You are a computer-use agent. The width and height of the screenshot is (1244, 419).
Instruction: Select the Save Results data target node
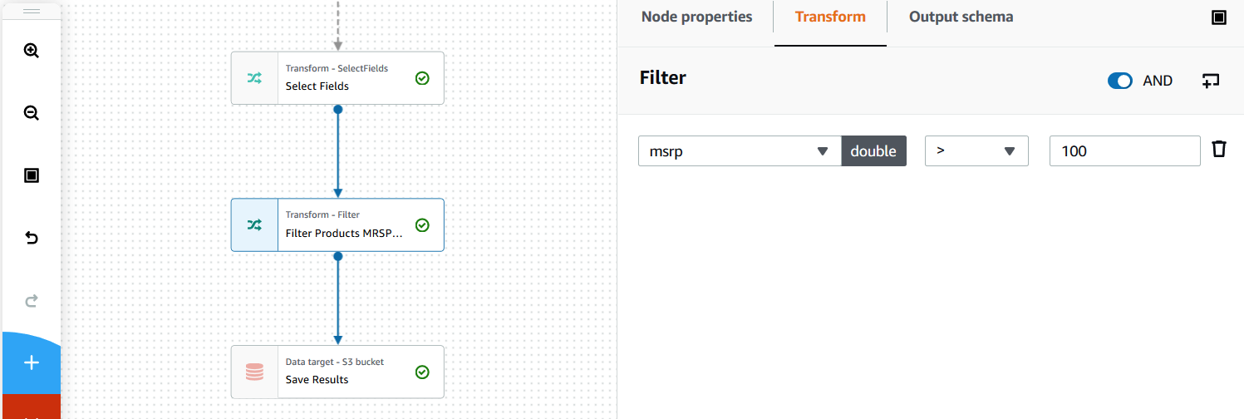coord(337,372)
